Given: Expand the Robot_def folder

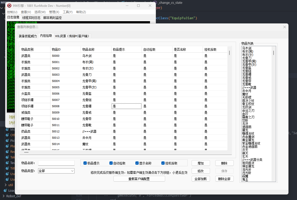Looking at the screenshot, I should pyautogui.click(x=3, y=196).
